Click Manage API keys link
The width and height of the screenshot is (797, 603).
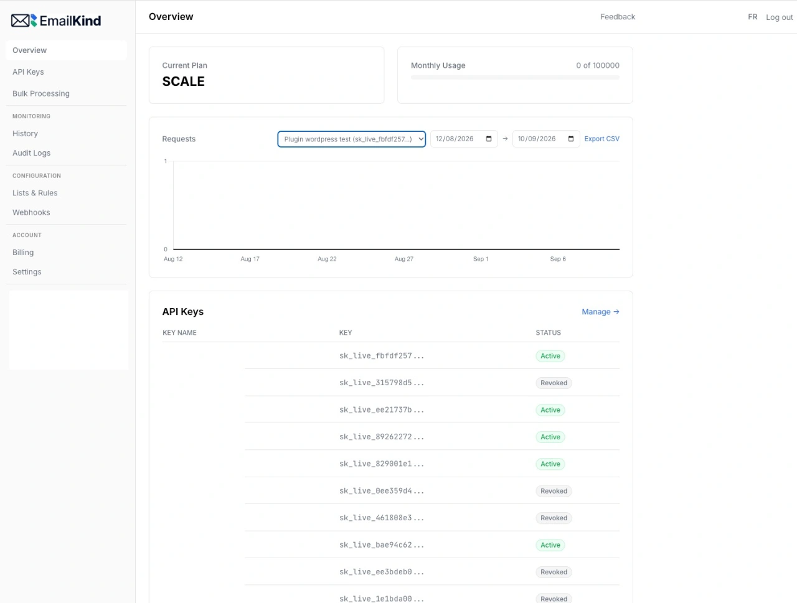[600, 312]
